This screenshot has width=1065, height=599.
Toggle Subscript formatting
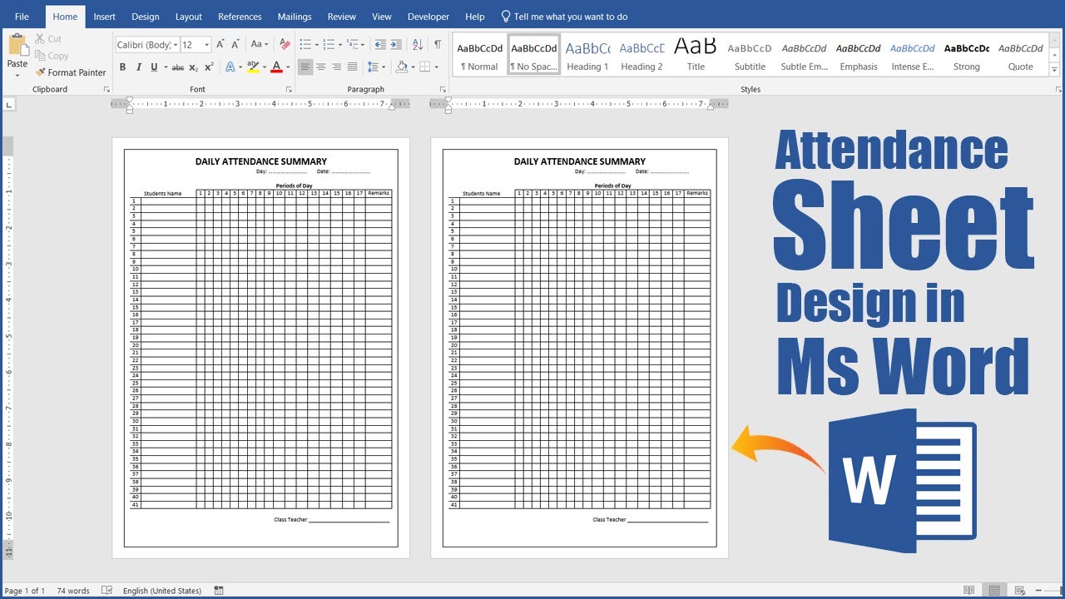(193, 67)
